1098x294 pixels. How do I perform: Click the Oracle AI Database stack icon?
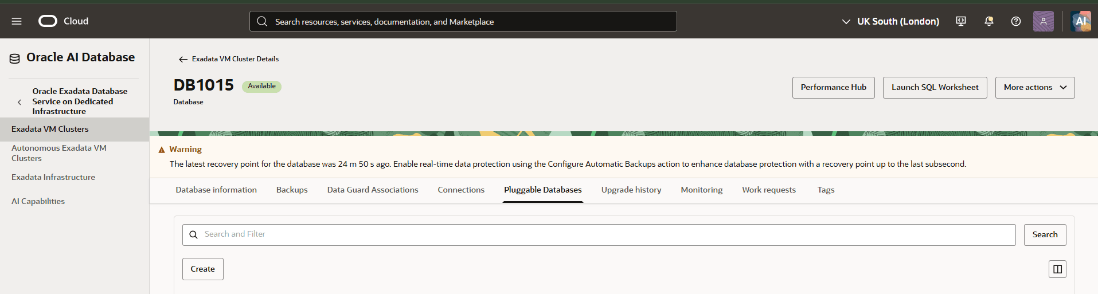[15, 58]
